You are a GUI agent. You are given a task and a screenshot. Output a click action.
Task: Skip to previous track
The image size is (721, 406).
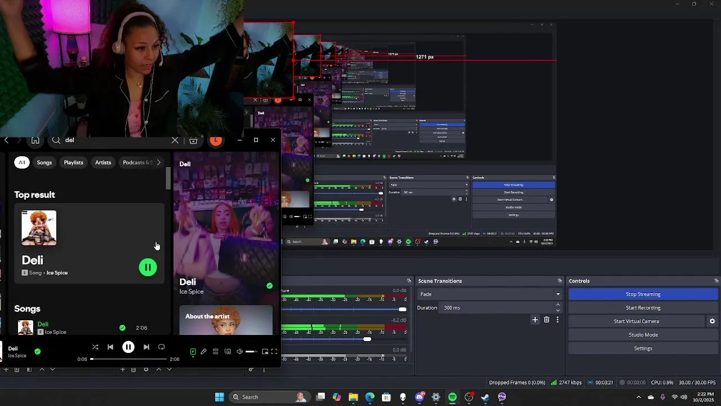tap(110, 347)
